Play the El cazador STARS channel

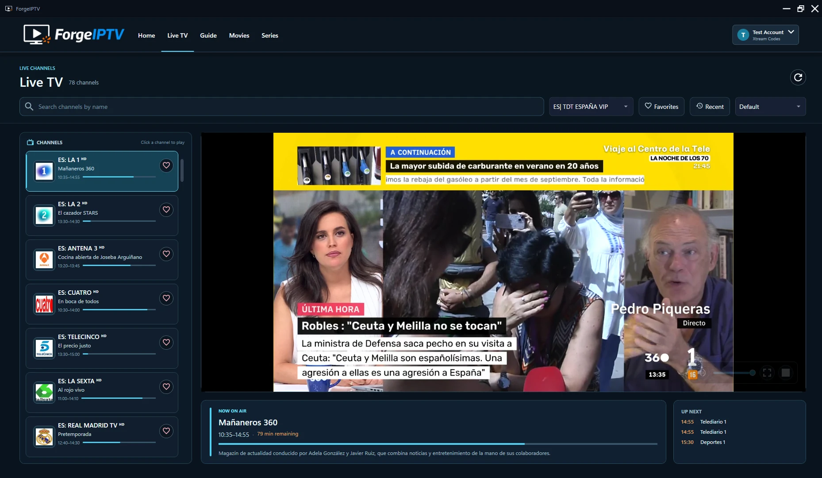(102, 216)
